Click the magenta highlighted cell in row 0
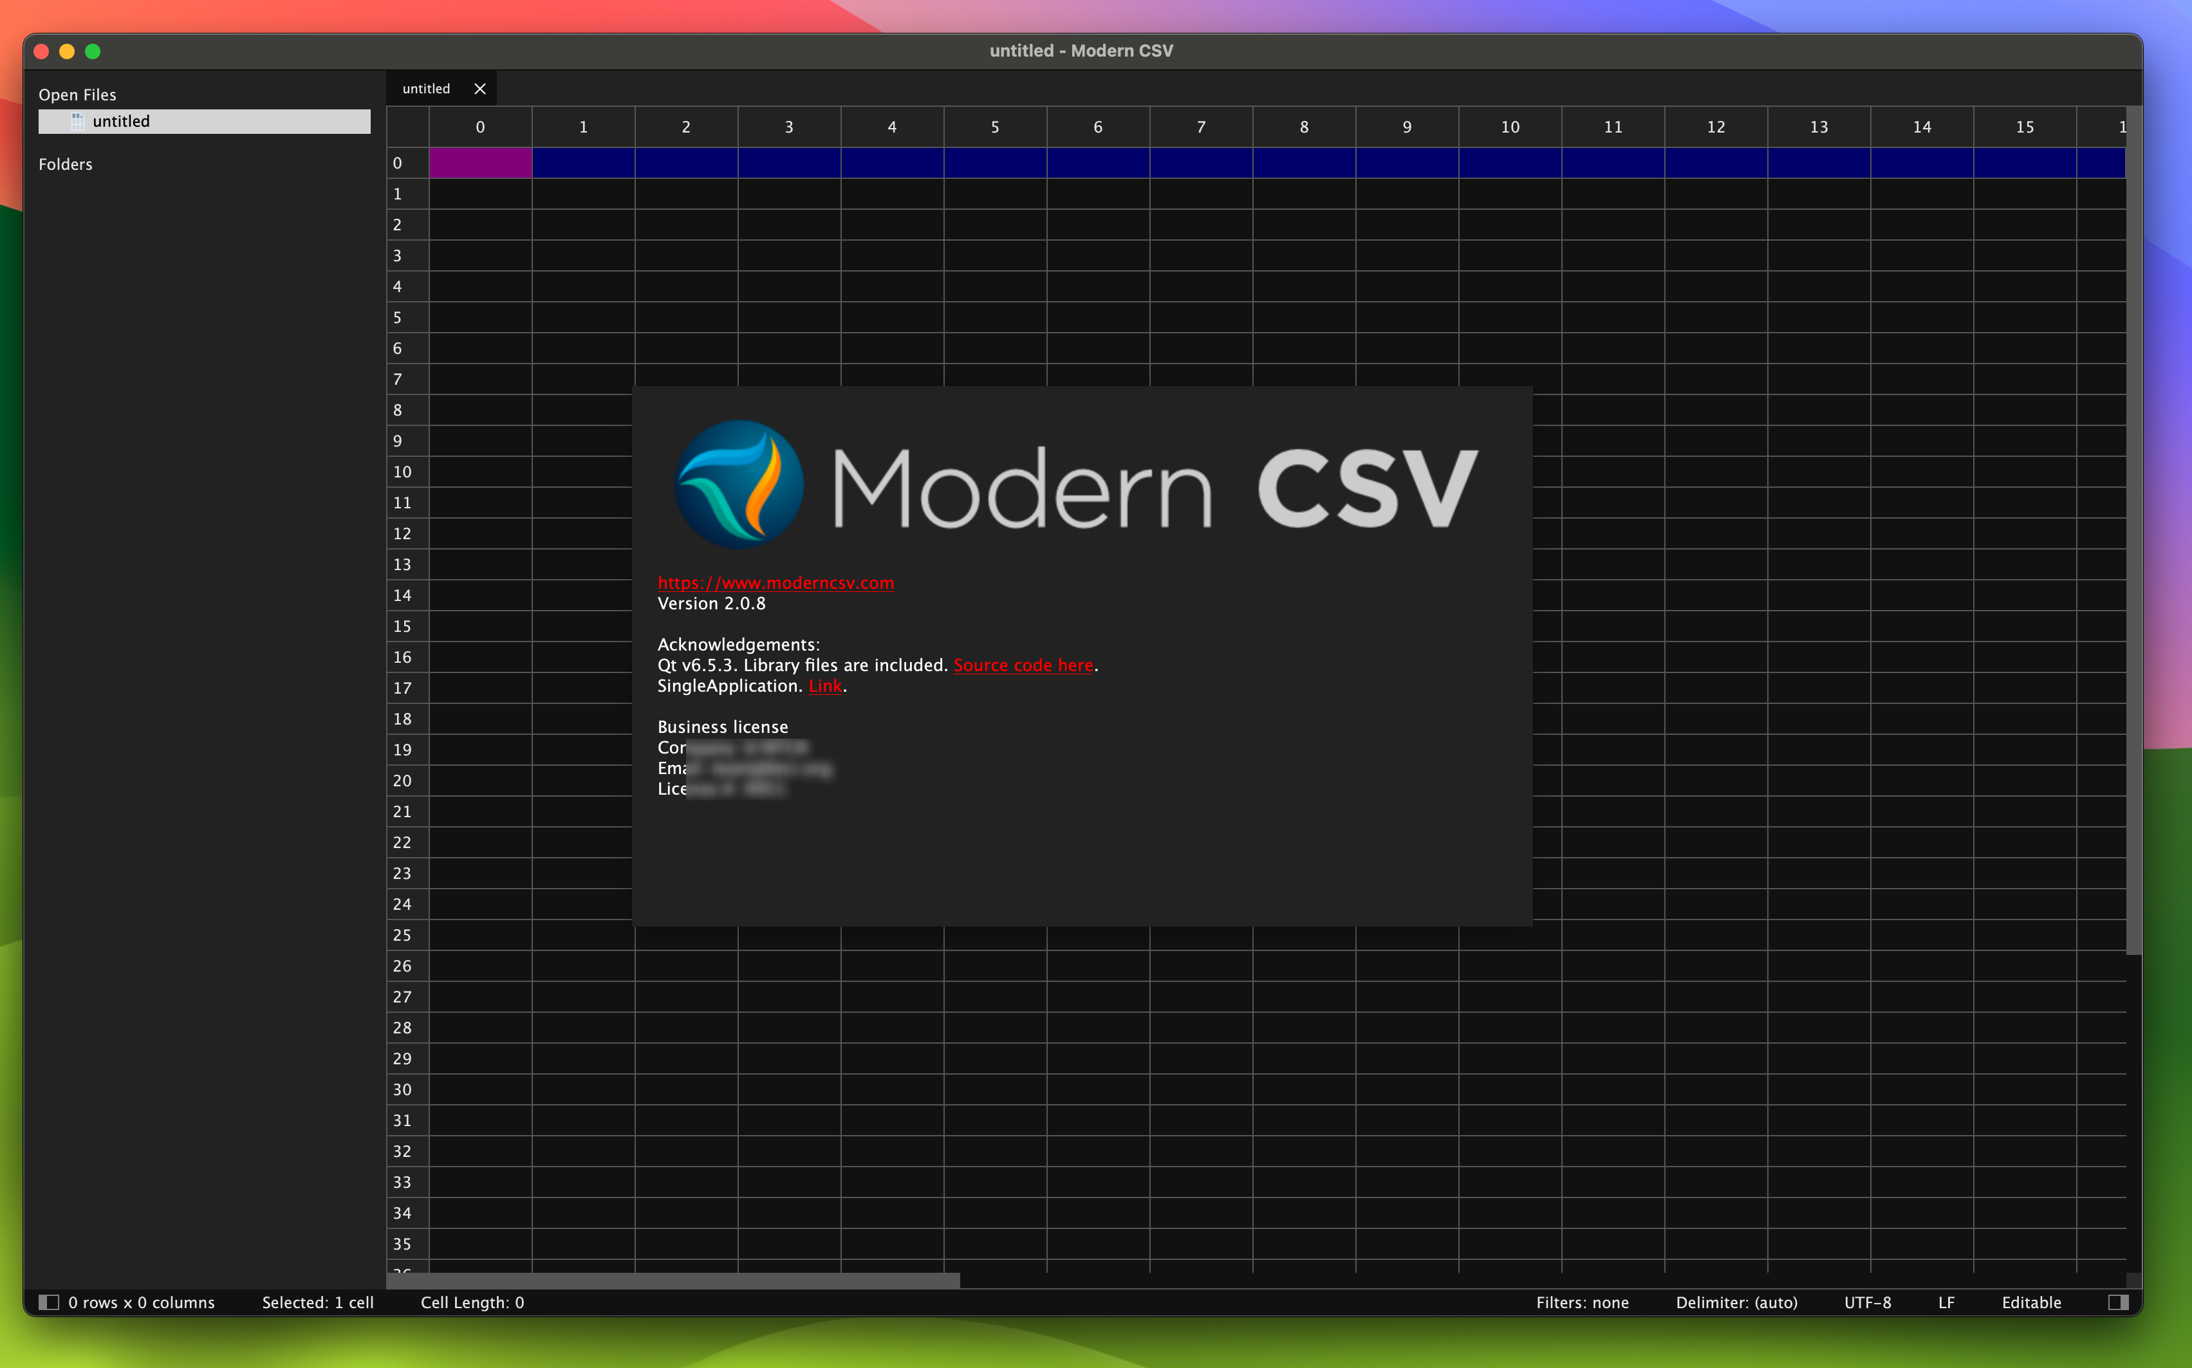This screenshot has height=1368, width=2192. [479, 163]
